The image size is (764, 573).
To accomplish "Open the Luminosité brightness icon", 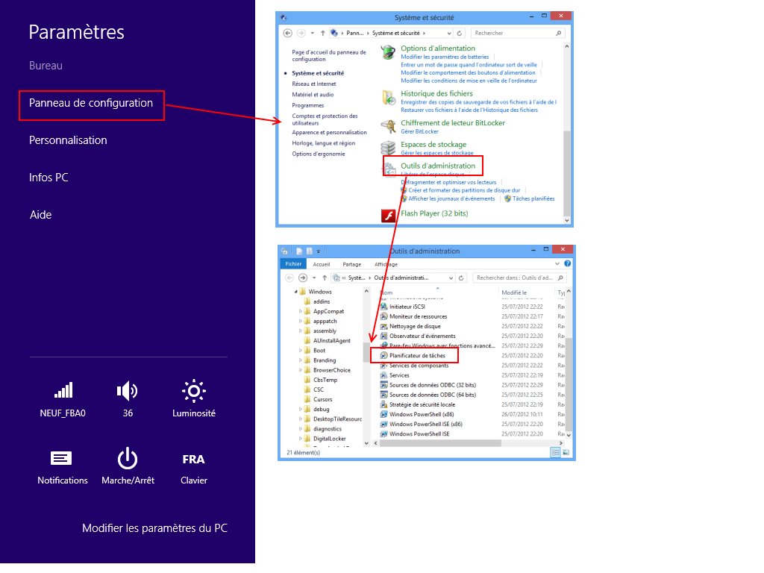I will pyautogui.click(x=193, y=390).
